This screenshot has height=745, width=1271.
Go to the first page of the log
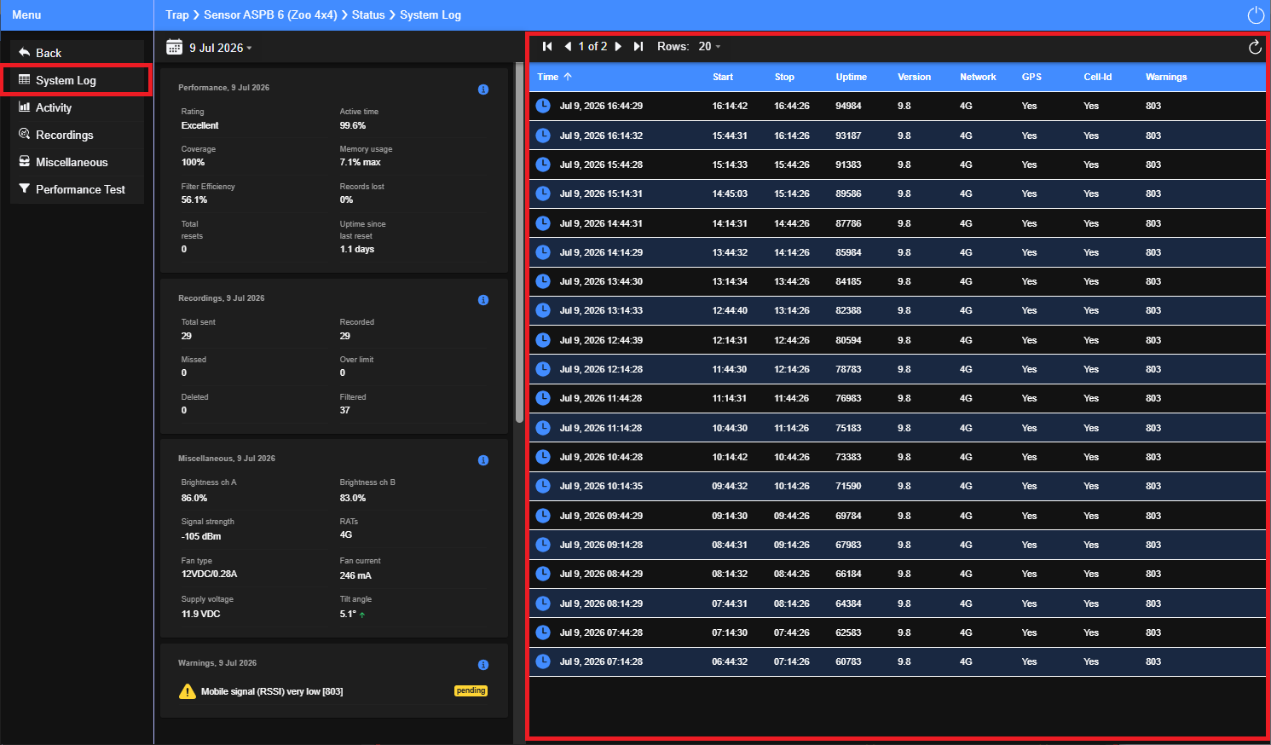tap(547, 46)
